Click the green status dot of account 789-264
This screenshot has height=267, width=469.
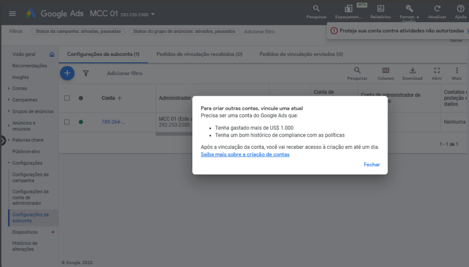point(81,122)
